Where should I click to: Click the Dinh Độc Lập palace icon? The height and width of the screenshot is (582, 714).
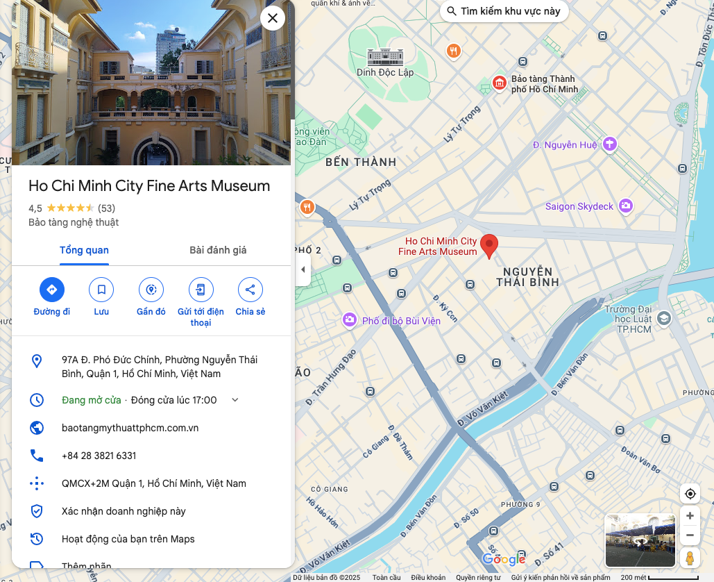(385, 57)
